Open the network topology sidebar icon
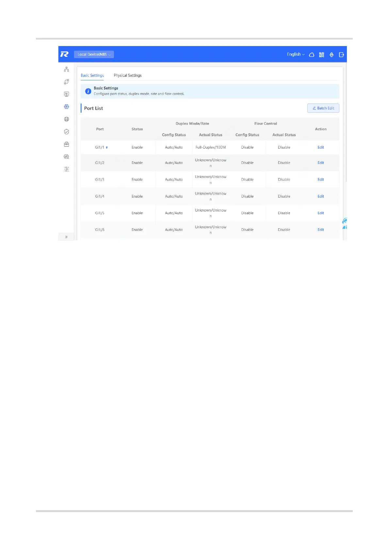This screenshot has width=389, height=550. pyautogui.click(x=67, y=69)
